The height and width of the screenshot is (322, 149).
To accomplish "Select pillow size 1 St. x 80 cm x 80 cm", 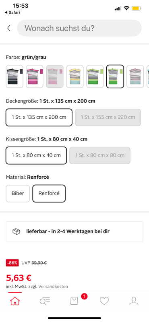I will [x=100, y=155].
